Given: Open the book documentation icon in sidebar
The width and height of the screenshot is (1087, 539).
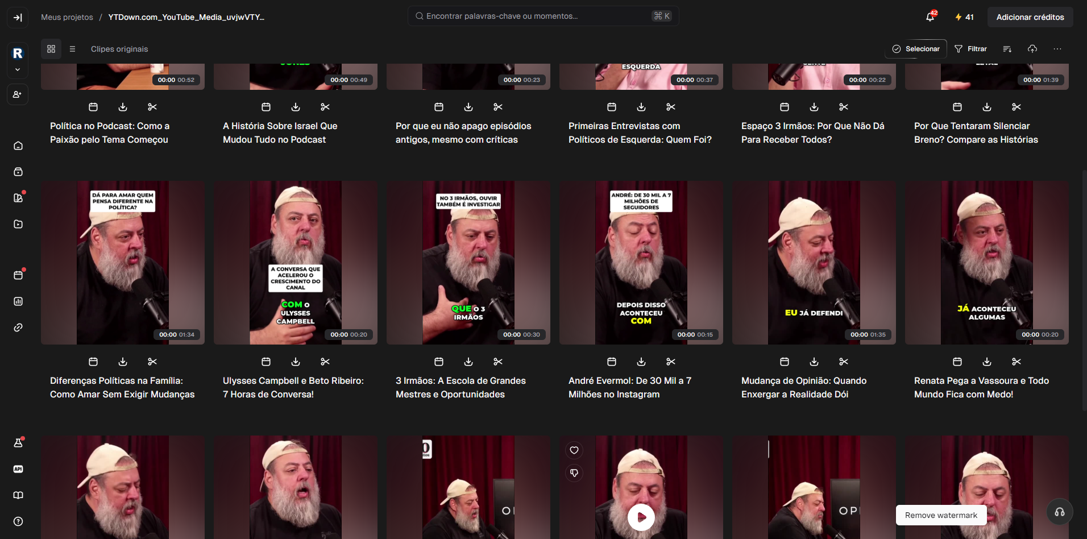Looking at the screenshot, I should pyautogui.click(x=18, y=495).
